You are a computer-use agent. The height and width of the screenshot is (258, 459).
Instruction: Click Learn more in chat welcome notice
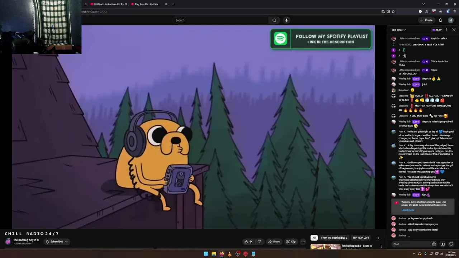[x=408, y=210]
